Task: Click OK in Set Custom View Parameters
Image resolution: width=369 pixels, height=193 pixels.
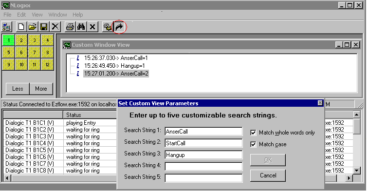Action: (x=268, y=160)
